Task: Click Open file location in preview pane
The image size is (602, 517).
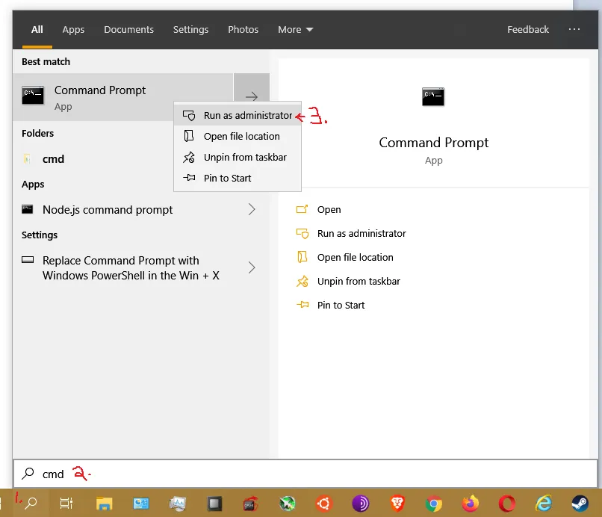Action: [x=345, y=257]
